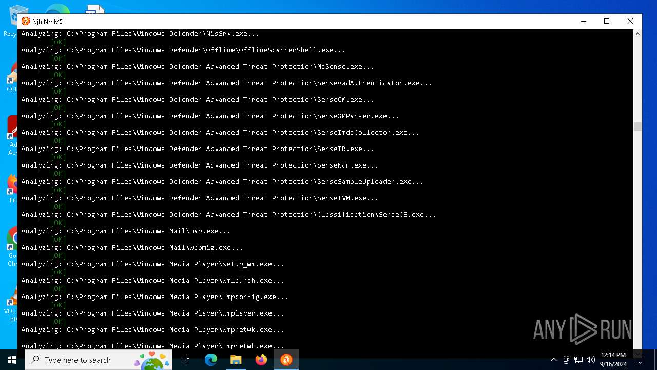Click the wmpconfig.exe analyzing line
The image size is (657, 370).
[154, 297]
